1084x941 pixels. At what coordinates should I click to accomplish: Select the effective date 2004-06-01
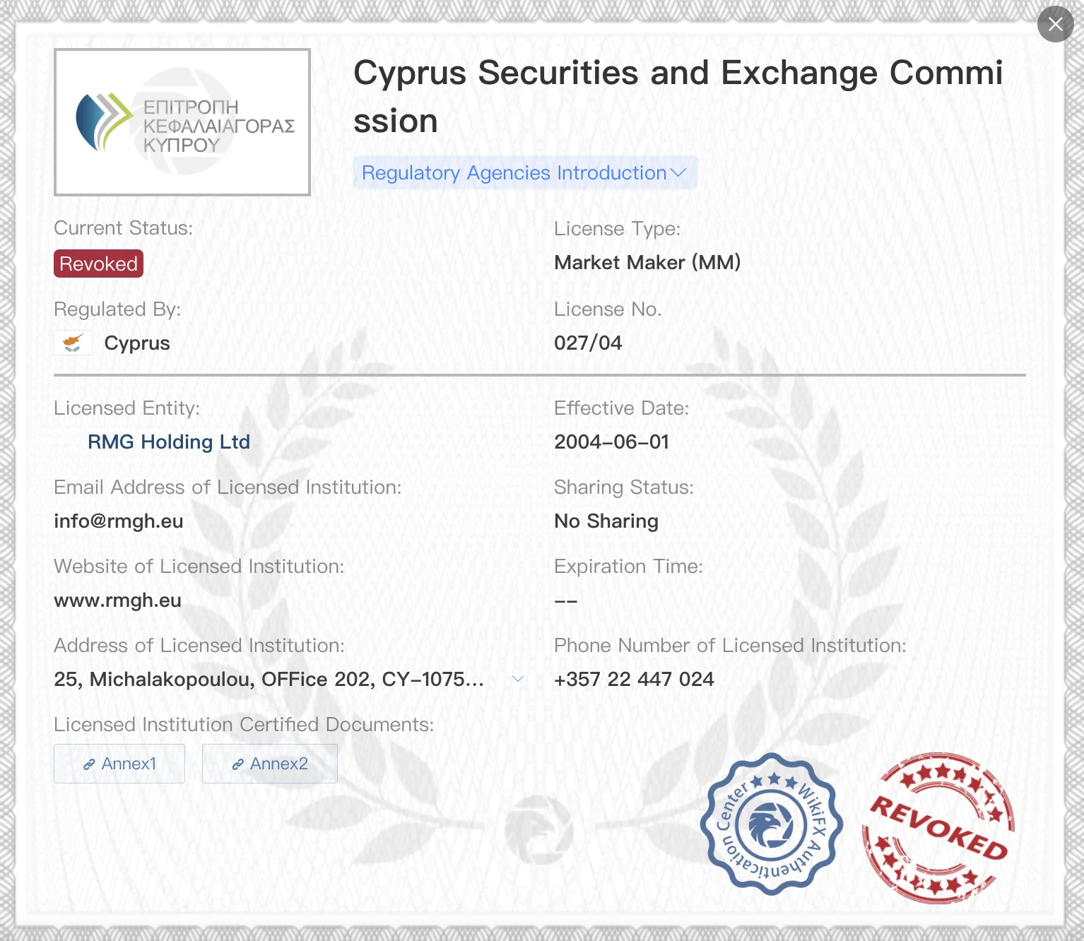(x=611, y=442)
